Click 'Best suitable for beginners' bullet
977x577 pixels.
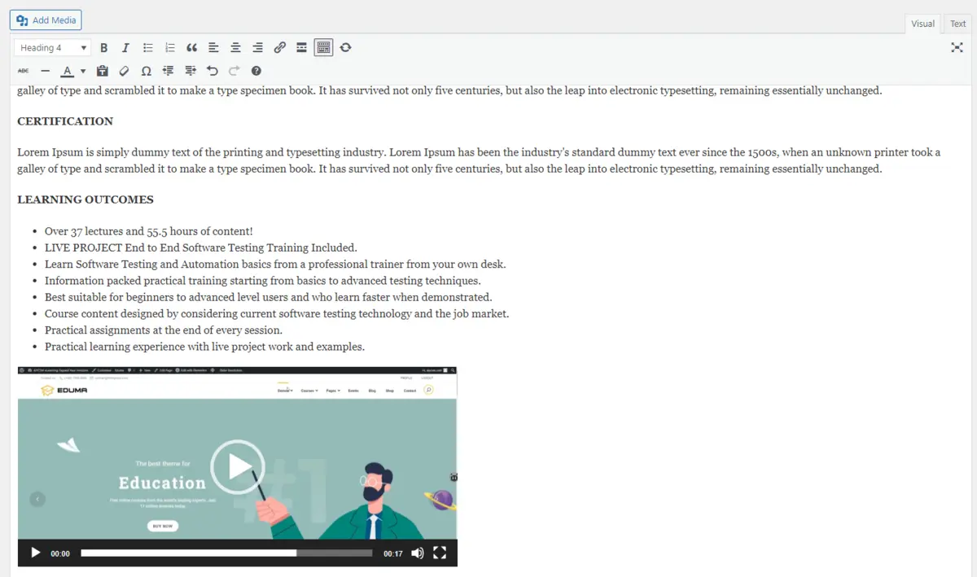[x=268, y=297]
